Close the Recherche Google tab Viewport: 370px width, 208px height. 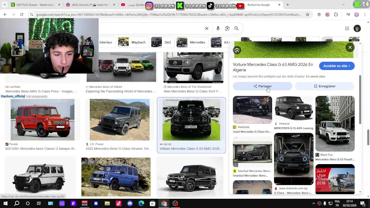(x=279, y=5)
